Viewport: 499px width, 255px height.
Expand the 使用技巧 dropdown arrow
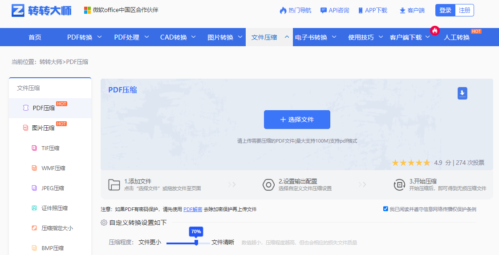pos(381,37)
